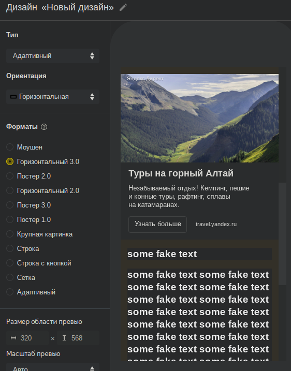Screen dimensions: 291x371
Task: Click the Узнать больше button in ad preview
Action: (x=157, y=224)
